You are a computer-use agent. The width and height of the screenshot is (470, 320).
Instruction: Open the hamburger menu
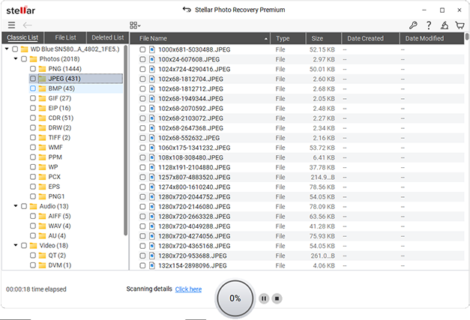tap(11, 25)
